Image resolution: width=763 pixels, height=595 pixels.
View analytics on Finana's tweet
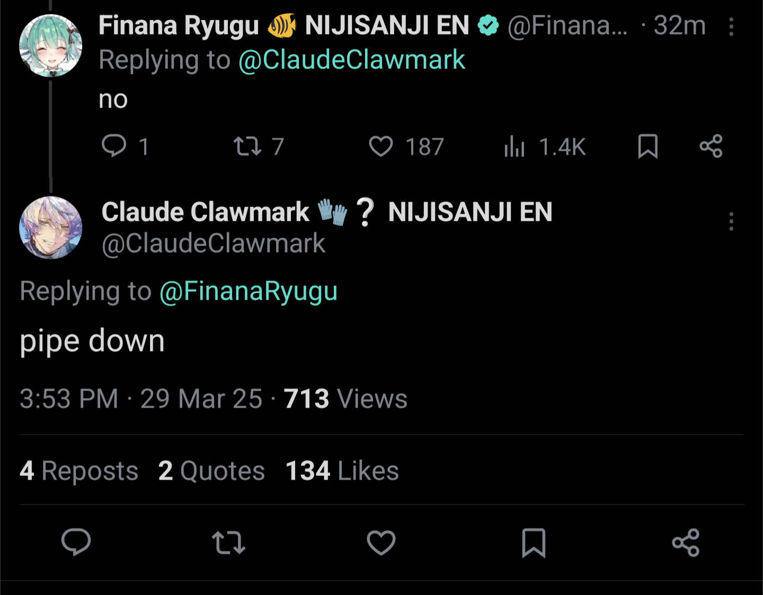(514, 147)
